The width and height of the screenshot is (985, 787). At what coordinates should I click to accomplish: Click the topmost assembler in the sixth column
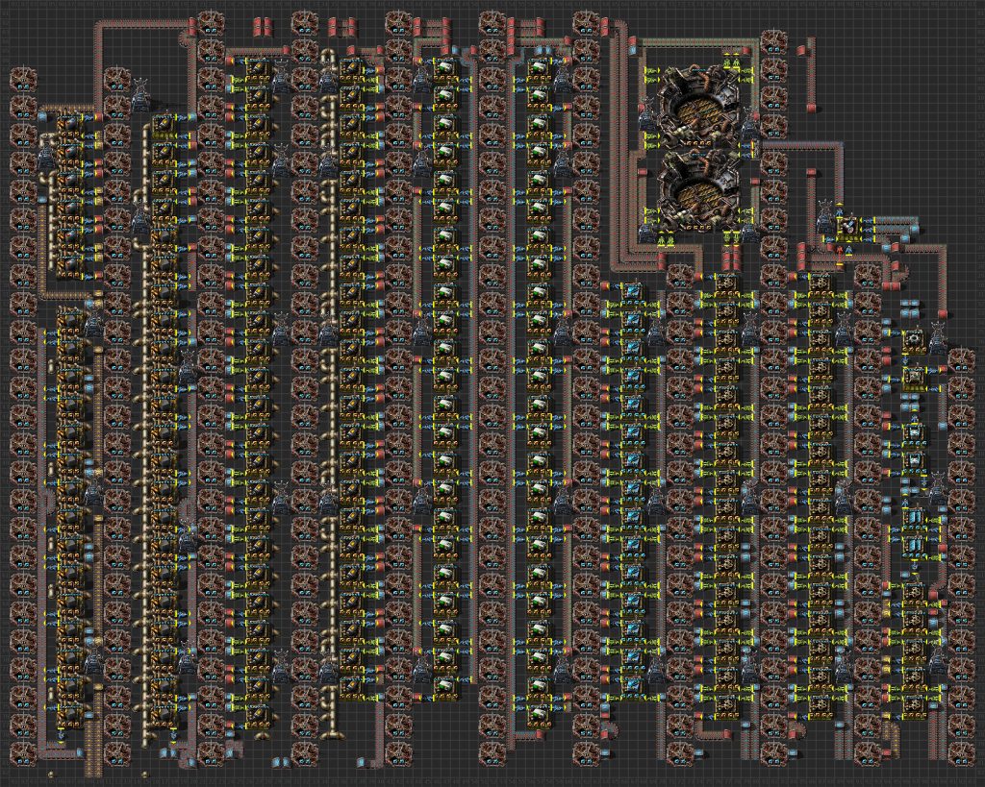click(x=539, y=68)
